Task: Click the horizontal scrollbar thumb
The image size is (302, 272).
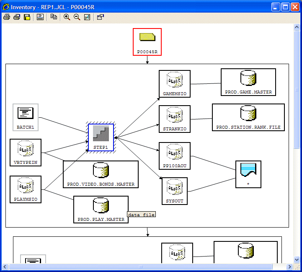Action: (141, 267)
